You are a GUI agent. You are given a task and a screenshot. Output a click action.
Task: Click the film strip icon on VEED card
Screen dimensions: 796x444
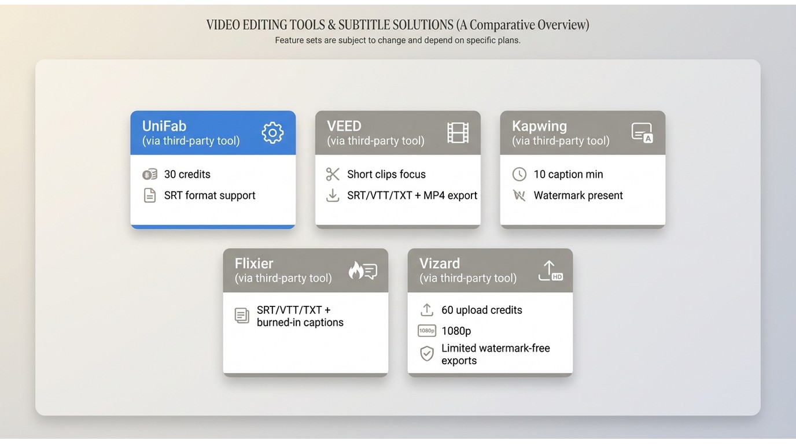pyautogui.click(x=458, y=133)
